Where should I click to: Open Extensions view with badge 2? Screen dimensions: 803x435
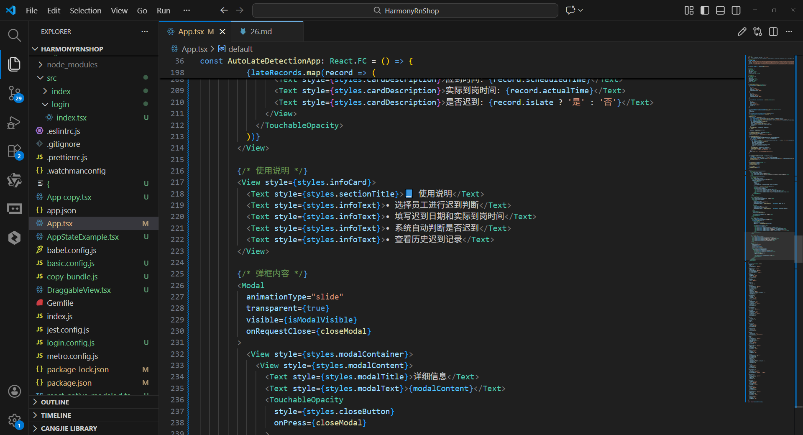(x=14, y=151)
